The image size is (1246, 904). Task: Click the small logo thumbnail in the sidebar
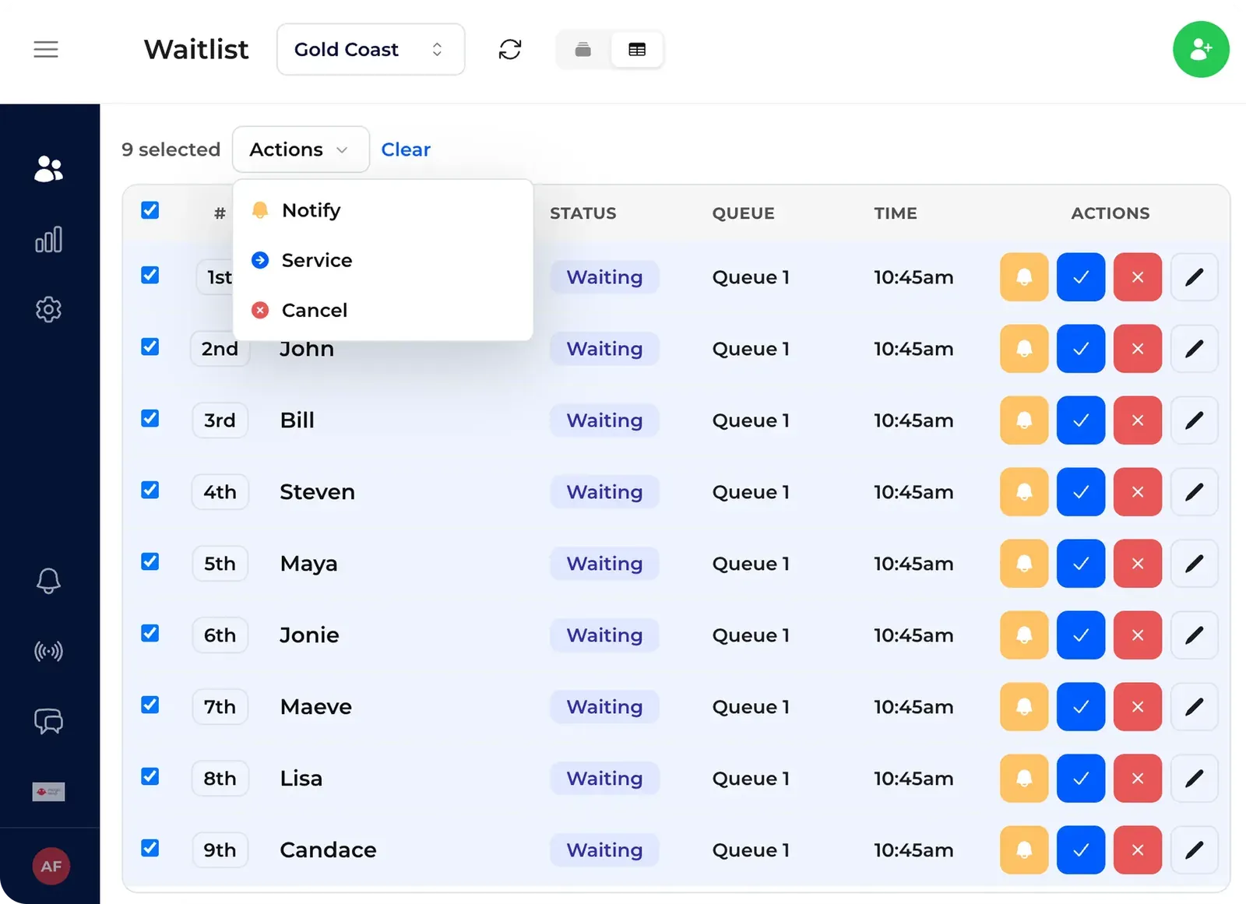(48, 792)
